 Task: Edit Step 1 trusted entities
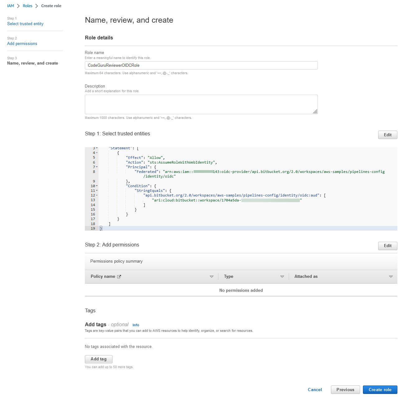[x=387, y=135]
